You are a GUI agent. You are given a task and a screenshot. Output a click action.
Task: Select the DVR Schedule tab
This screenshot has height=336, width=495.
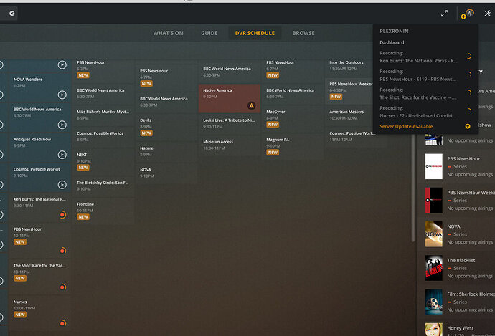[255, 33]
